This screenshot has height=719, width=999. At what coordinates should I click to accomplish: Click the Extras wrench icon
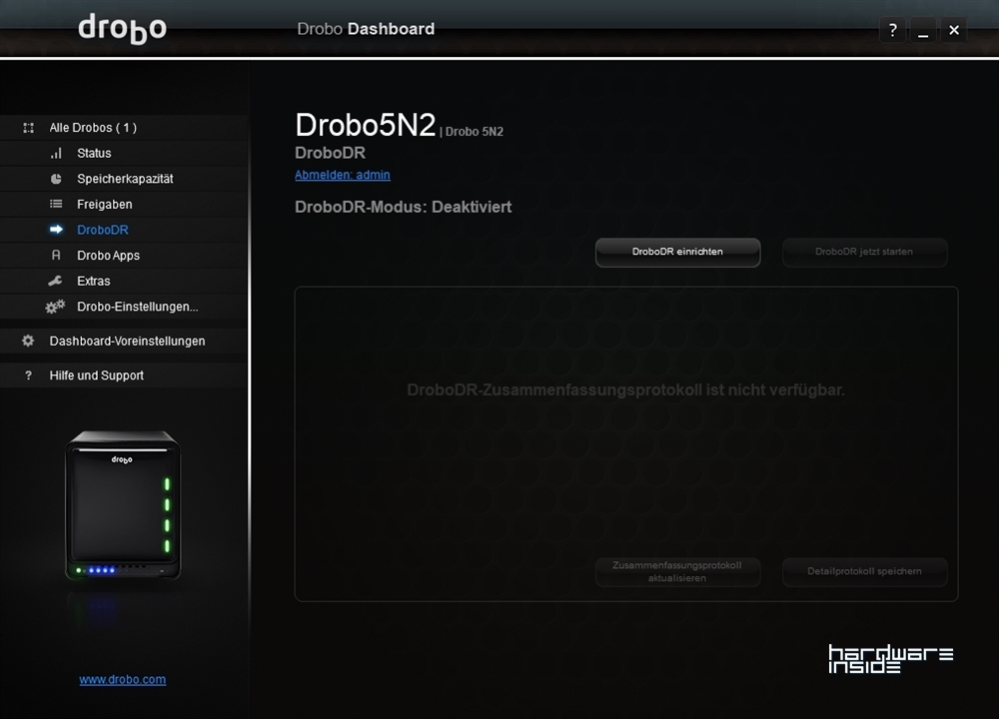coord(55,281)
